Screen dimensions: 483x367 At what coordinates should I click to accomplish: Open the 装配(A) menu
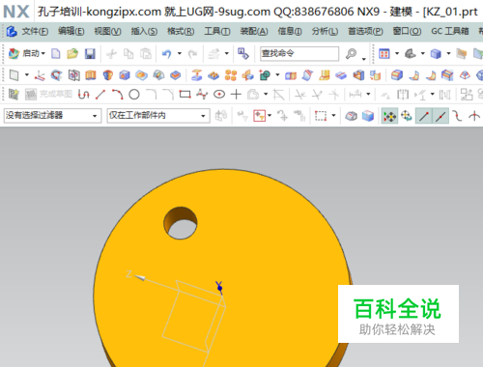pyautogui.click(x=254, y=32)
